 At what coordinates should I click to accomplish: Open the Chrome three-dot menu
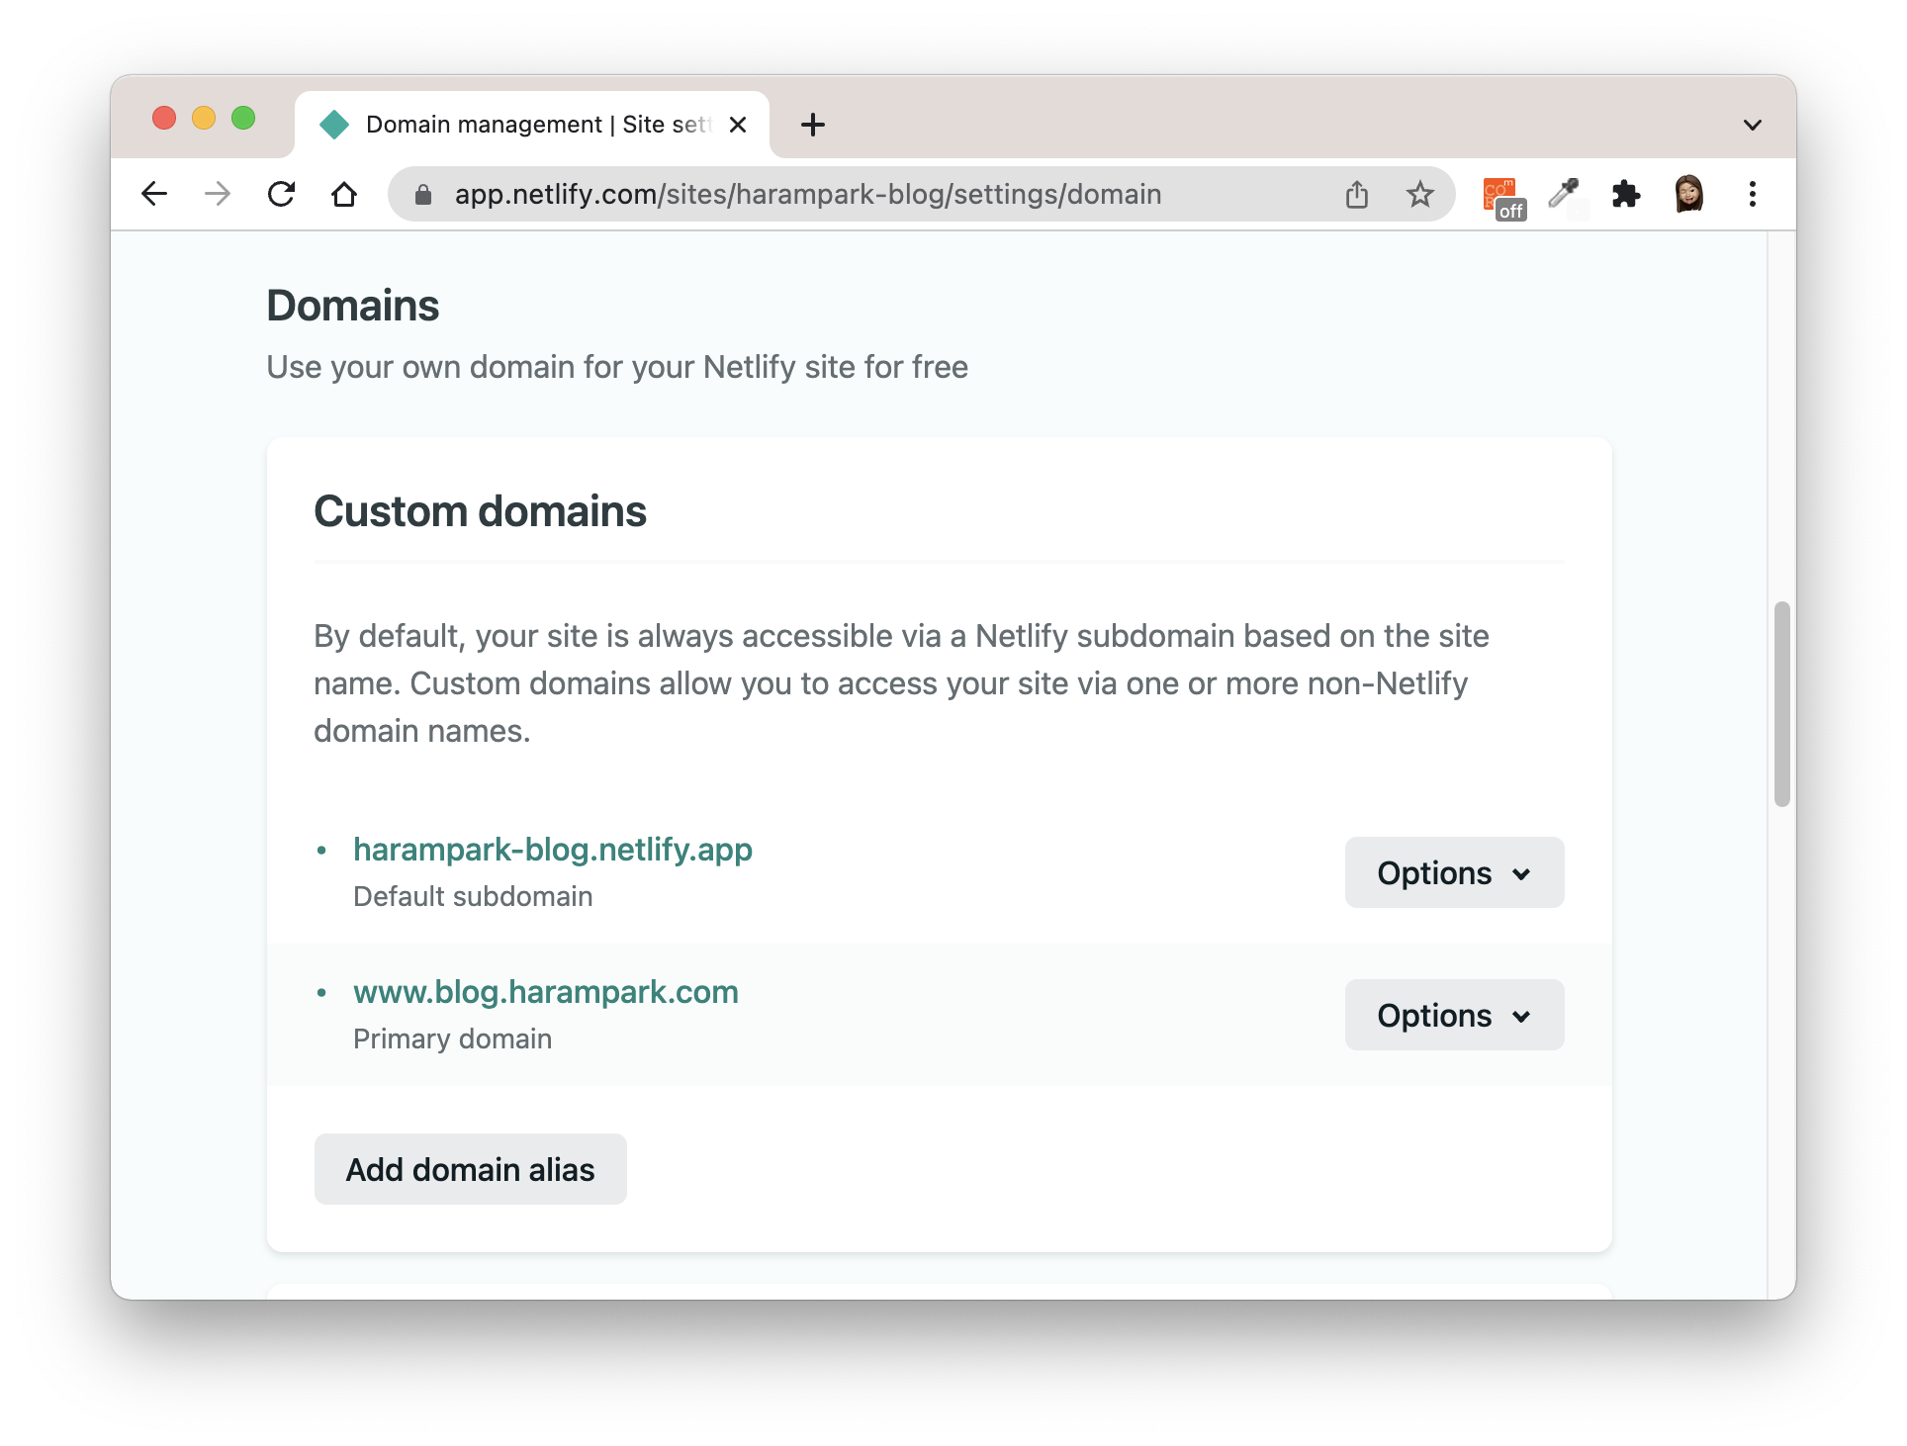pos(1753,194)
